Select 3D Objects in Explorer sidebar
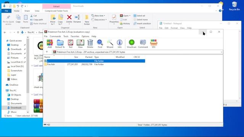The image size is (244, 137). click(16, 95)
